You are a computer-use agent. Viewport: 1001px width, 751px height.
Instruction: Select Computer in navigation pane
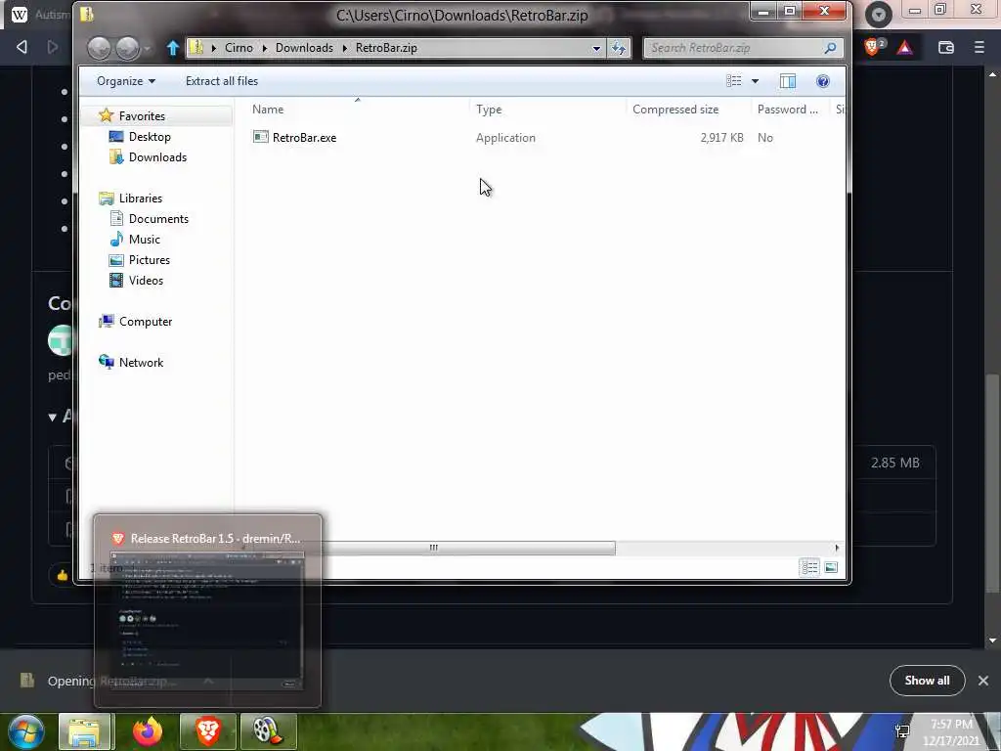click(x=146, y=321)
